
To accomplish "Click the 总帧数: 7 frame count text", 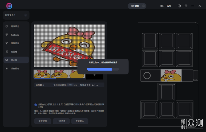I will (x=40, y=85).
